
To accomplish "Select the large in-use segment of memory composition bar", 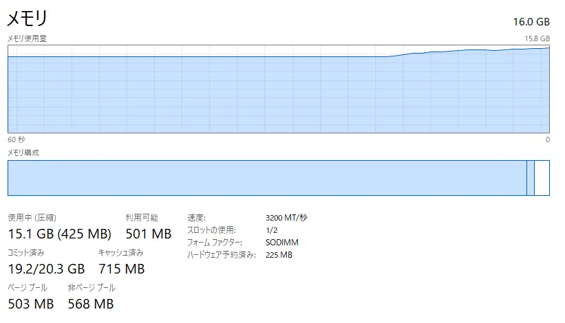I will [x=265, y=178].
